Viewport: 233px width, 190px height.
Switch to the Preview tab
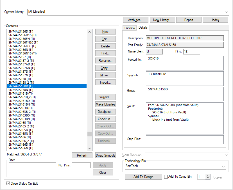(130, 28)
